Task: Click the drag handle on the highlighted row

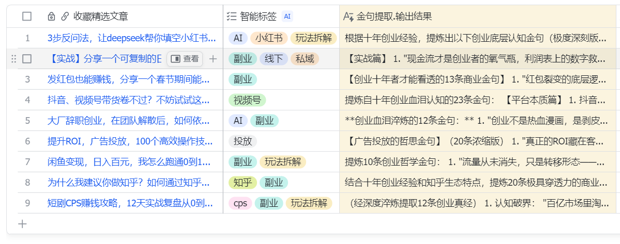Action: (x=13, y=59)
